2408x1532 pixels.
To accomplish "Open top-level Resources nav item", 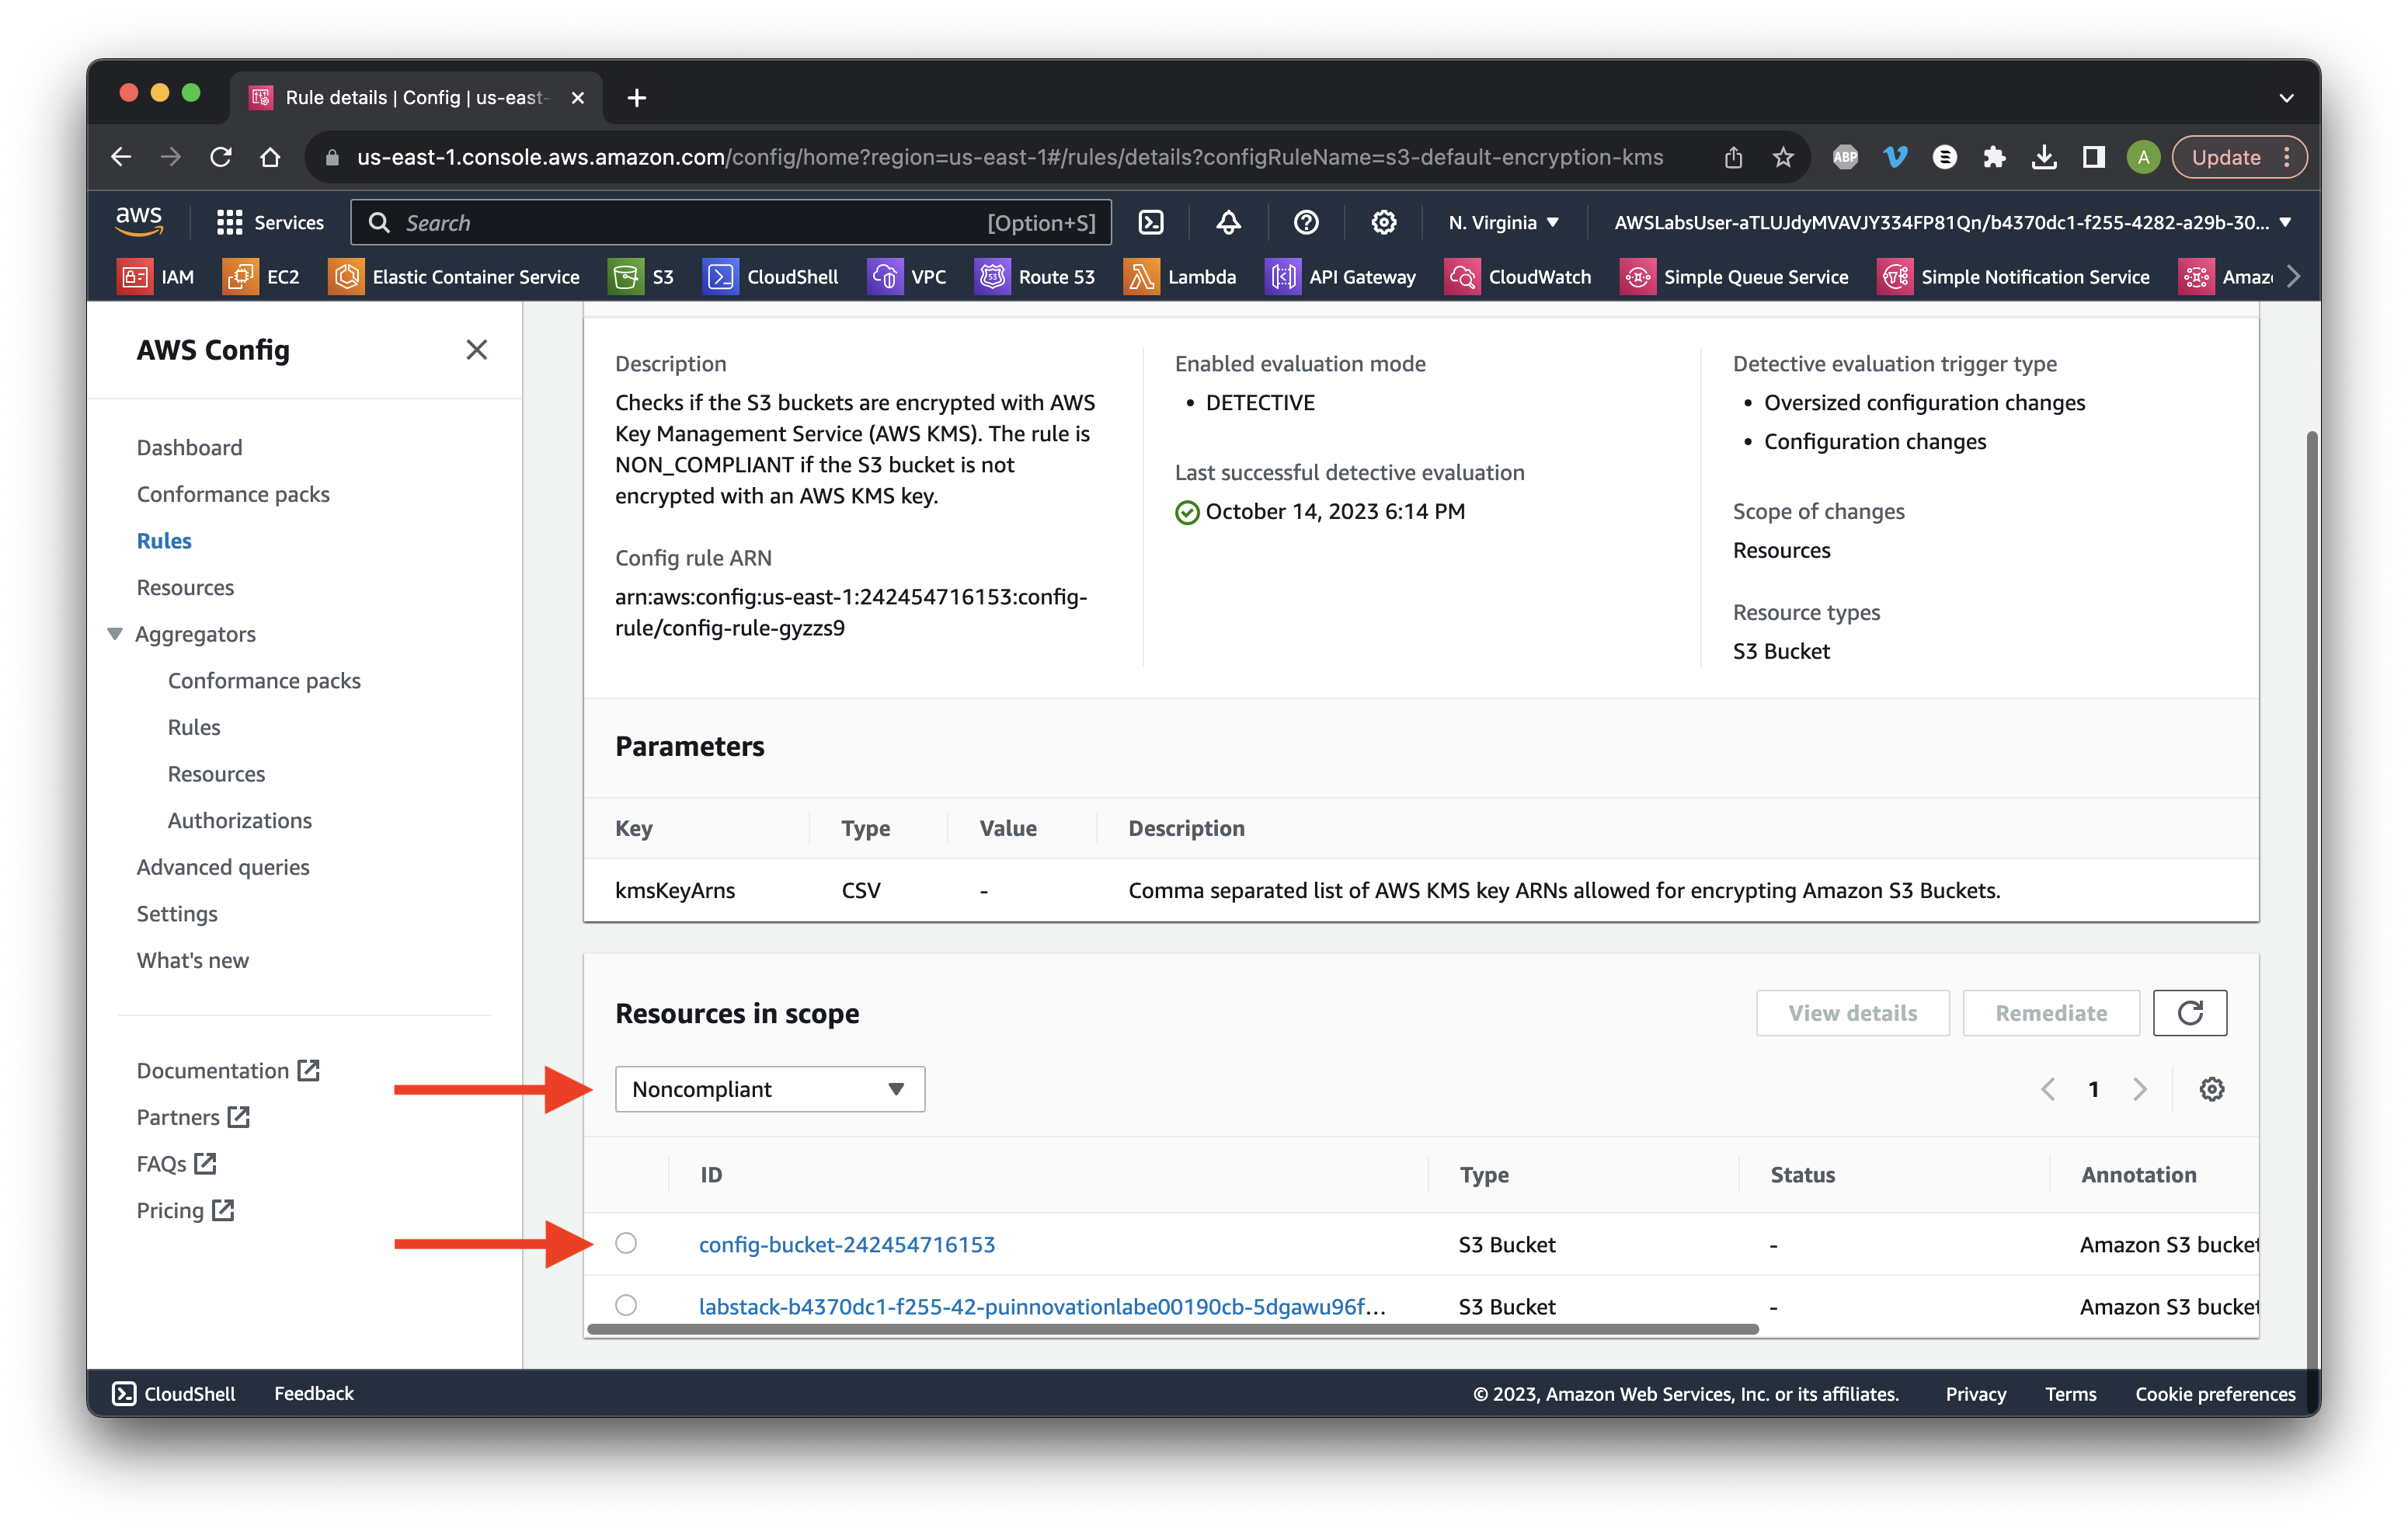I will [x=185, y=587].
